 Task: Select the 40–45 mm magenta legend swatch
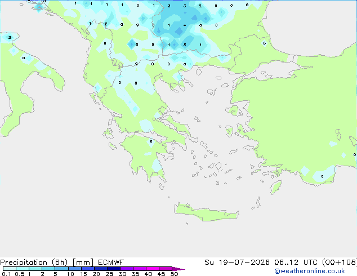click(x=153, y=269)
